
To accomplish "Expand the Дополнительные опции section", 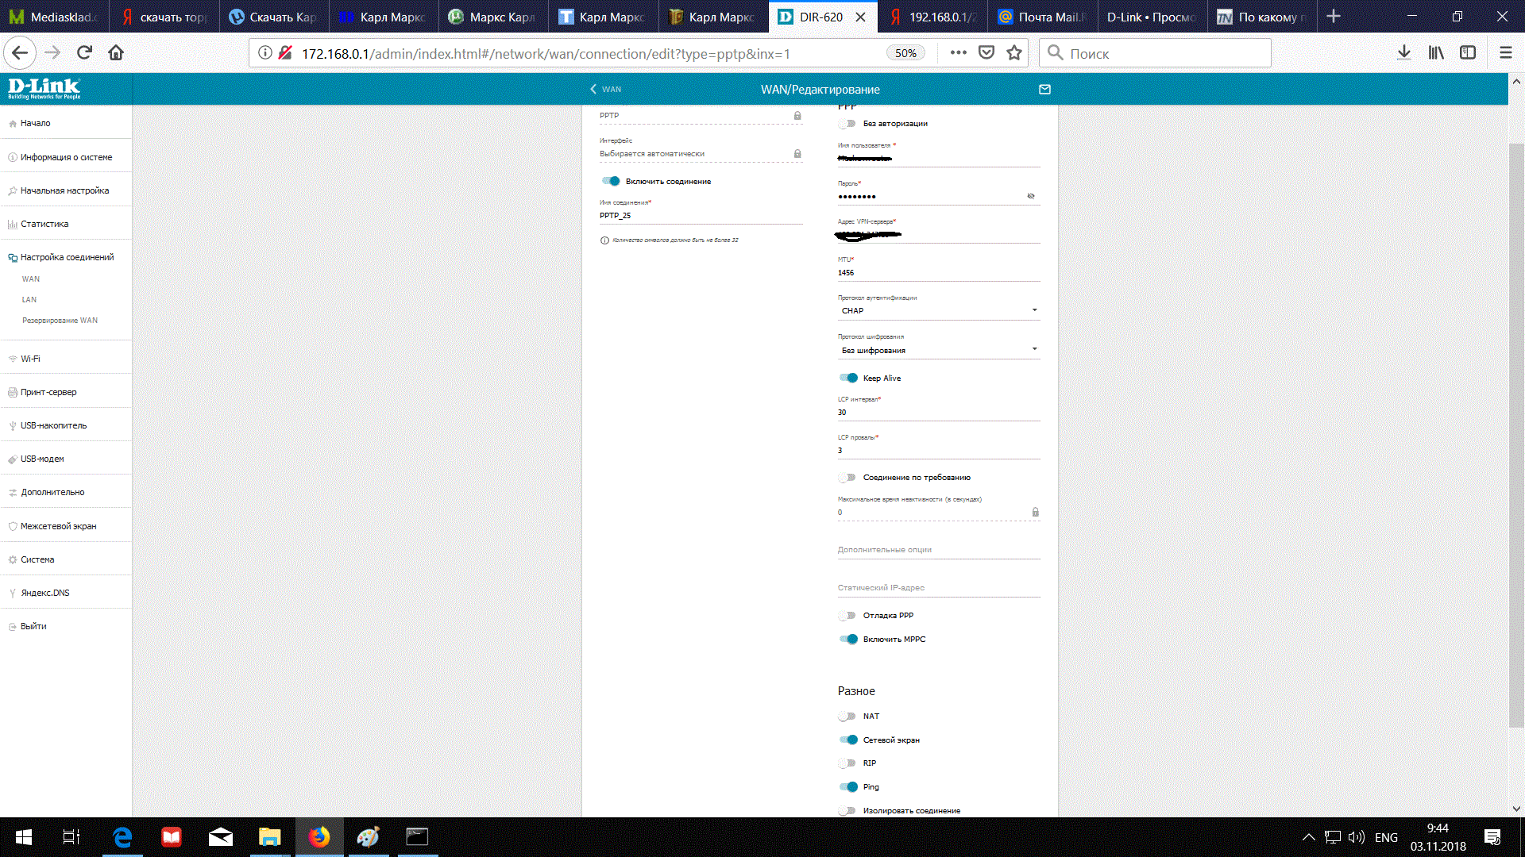I will pyautogui.click(x=885, y=550).
